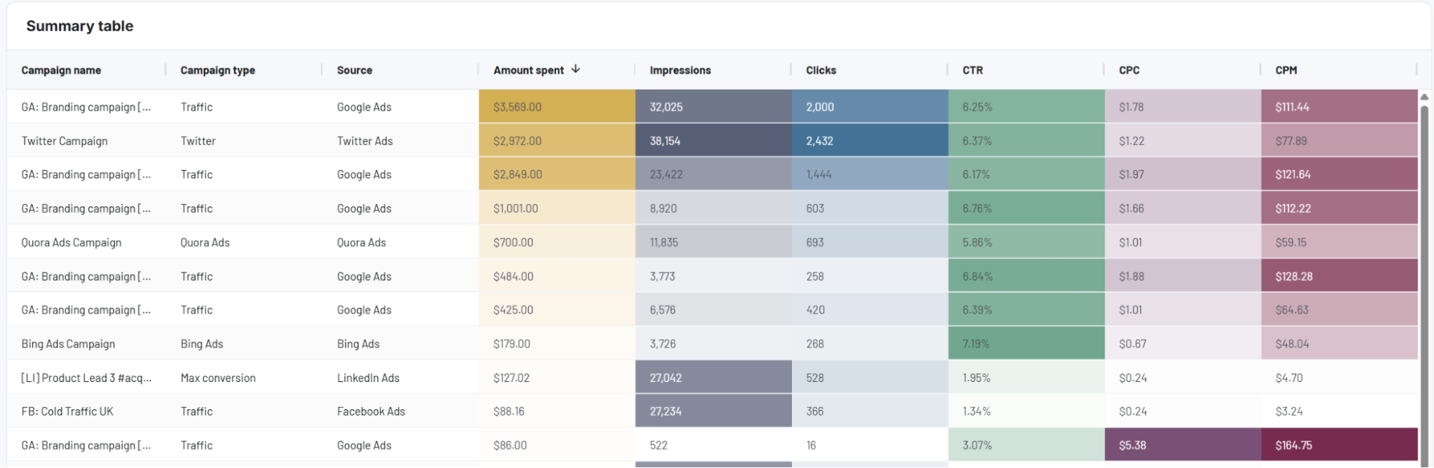Click the $128.28 CPM cell
The image size is (1434, 468).
point(1339,276)
